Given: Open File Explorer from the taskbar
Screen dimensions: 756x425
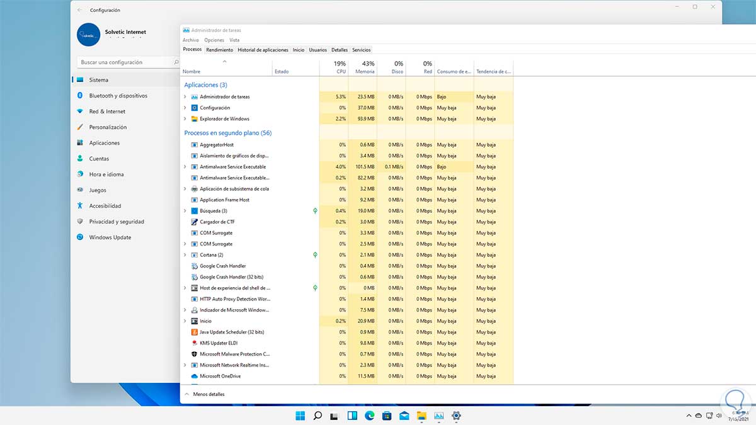Looking at the screenshot, I should coord(421,416).
